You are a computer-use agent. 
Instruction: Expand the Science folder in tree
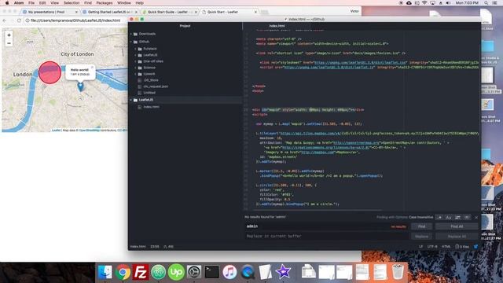click(135, 68)
